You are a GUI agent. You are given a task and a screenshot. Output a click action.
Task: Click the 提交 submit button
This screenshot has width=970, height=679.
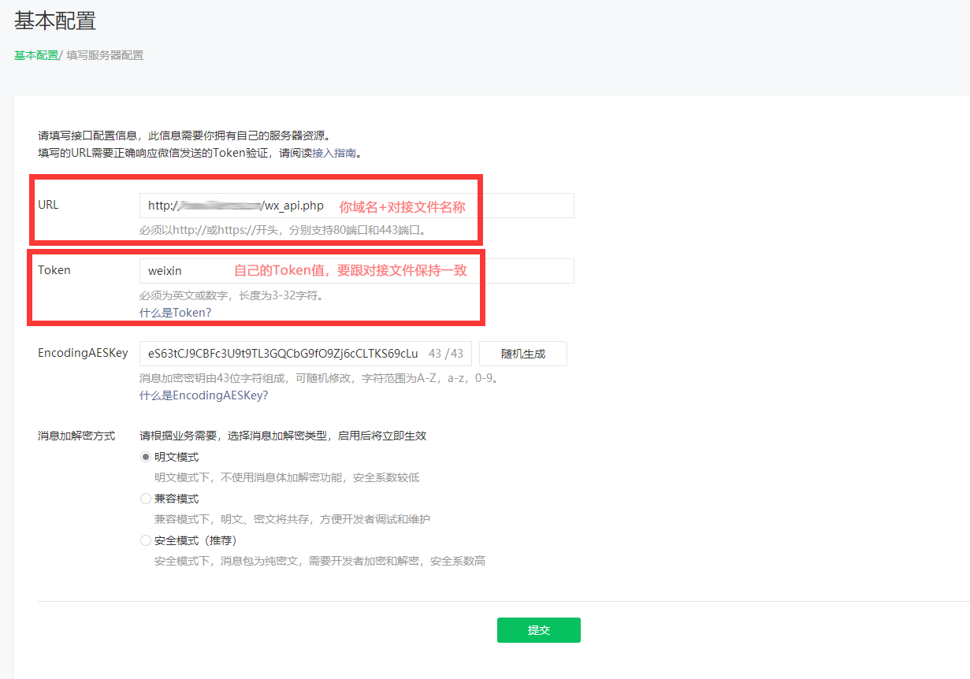(x=538, y=629)
